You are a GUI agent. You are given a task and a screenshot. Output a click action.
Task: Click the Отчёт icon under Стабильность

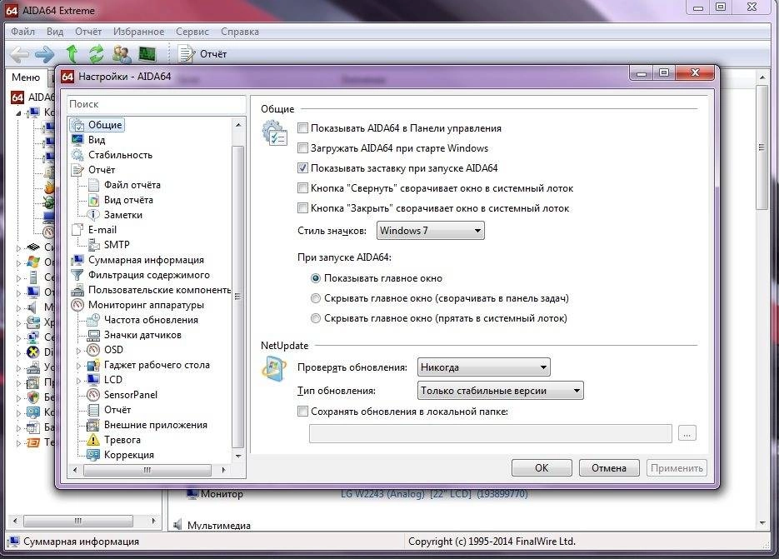point(77,170)
